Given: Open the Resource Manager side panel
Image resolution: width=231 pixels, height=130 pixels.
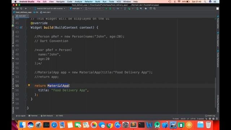Looking at the screenshot, I should [x=13, y=38].
